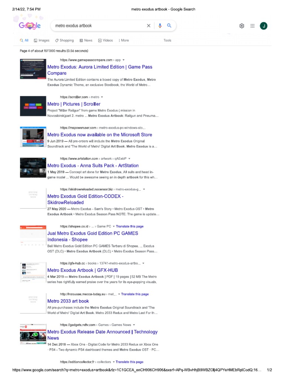284x379 pixels.
Task: Open Metro Exodus Gold Edition-CODEX result
Action: tap(85, 199)
